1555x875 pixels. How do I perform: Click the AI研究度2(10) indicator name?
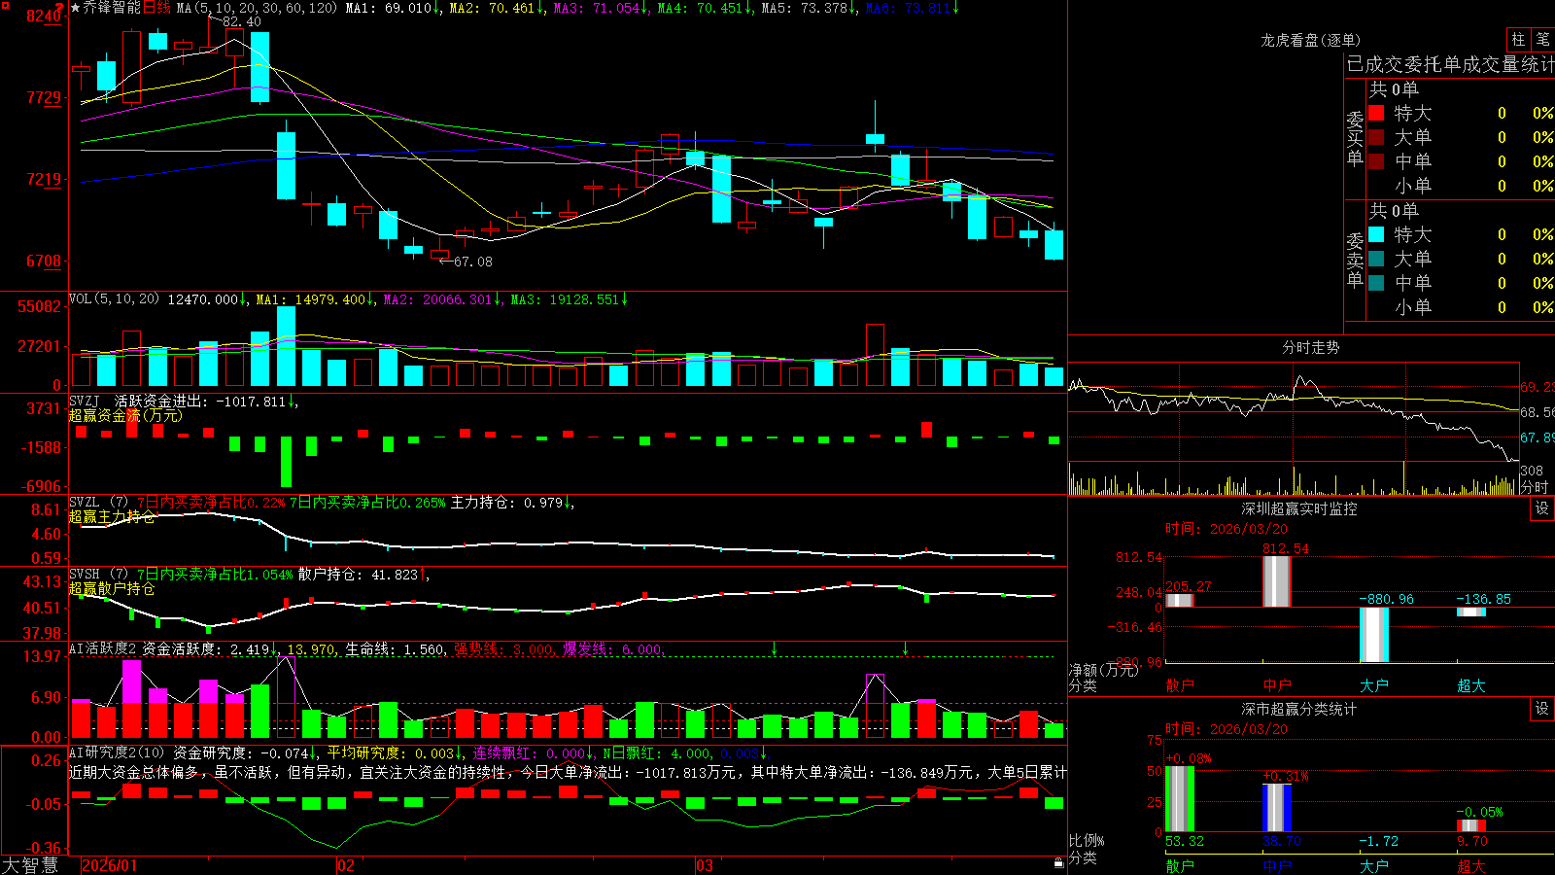tap(117, 752)
